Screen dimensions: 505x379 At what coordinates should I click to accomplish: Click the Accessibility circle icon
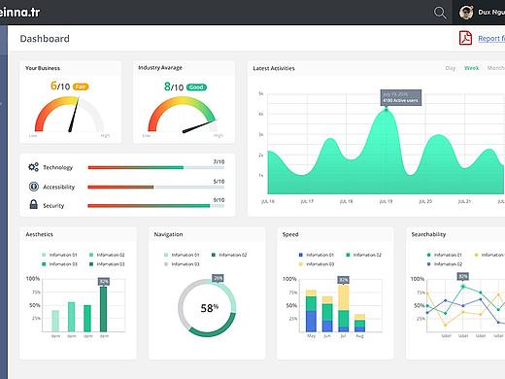(x=34, y=187)
